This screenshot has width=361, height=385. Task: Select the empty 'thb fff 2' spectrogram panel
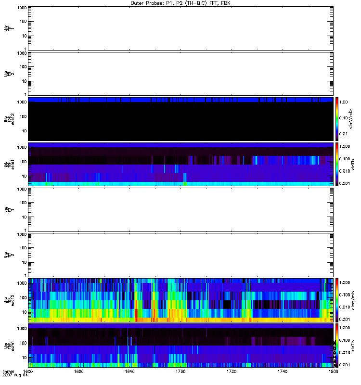click(180, 74)
